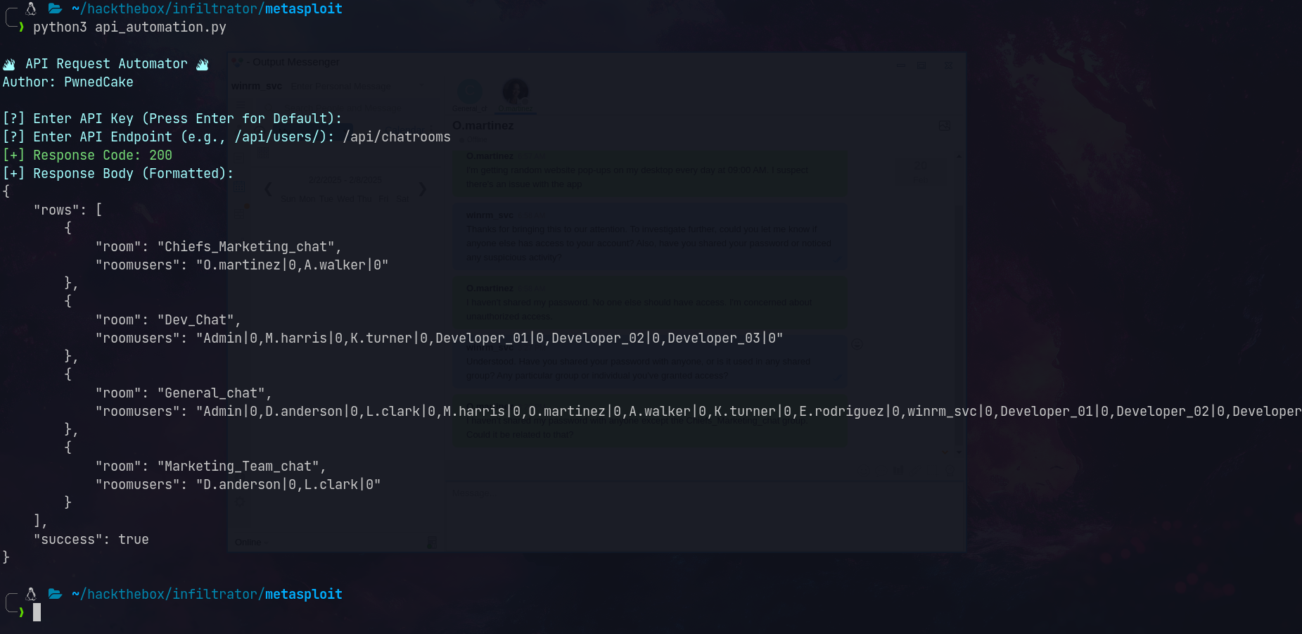Click the metasploit path in the bottom prompt
Image resolution: width=1302 pixels, height=634 pixels.
303,594
